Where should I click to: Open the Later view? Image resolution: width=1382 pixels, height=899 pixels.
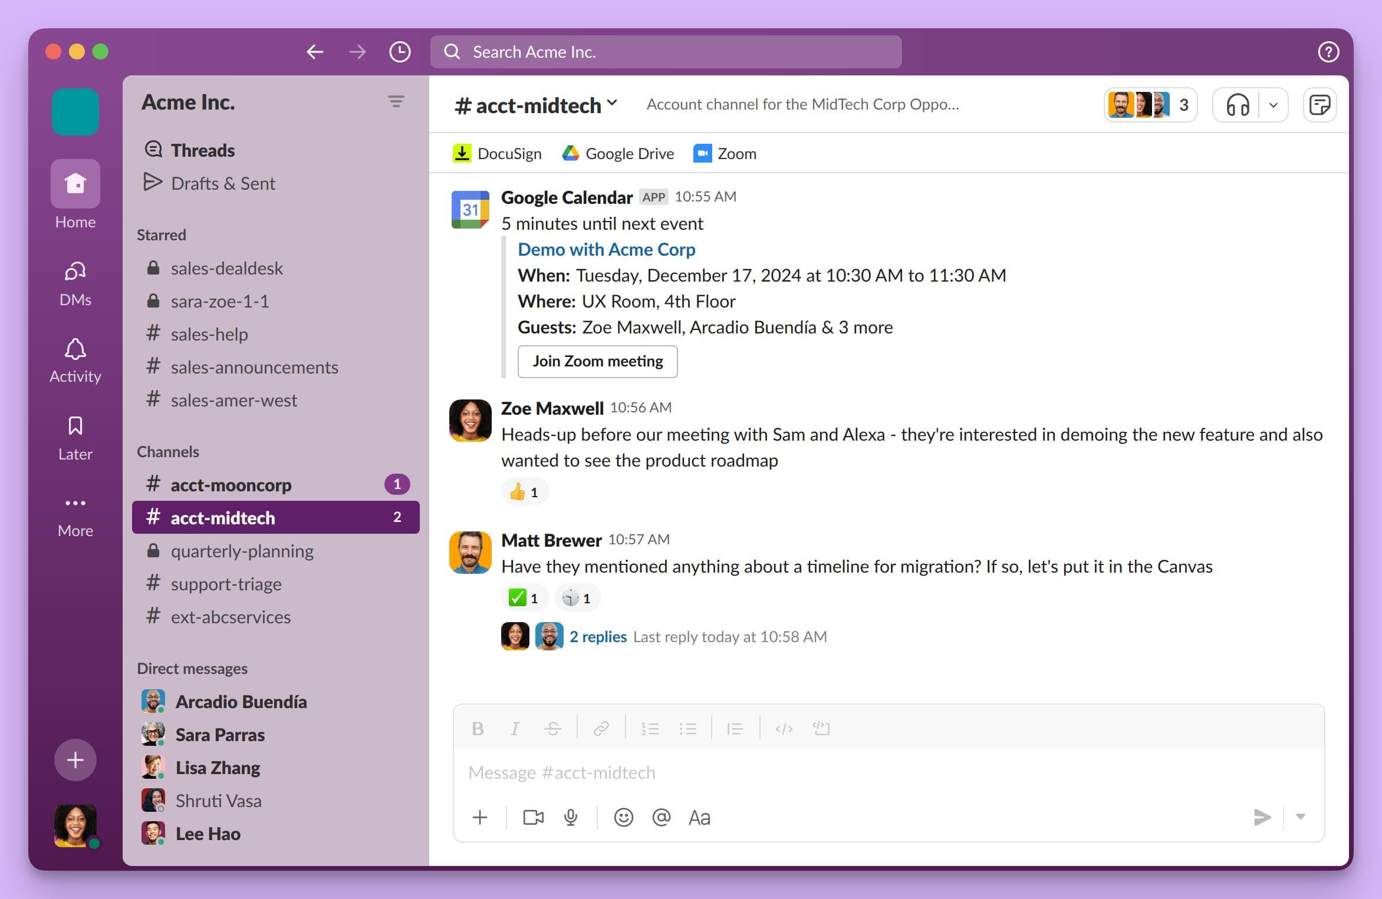pyautogui.click(x=75, y=434)
